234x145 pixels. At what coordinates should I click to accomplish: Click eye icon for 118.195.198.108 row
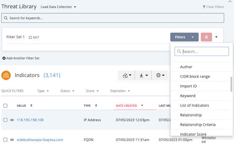12,120
